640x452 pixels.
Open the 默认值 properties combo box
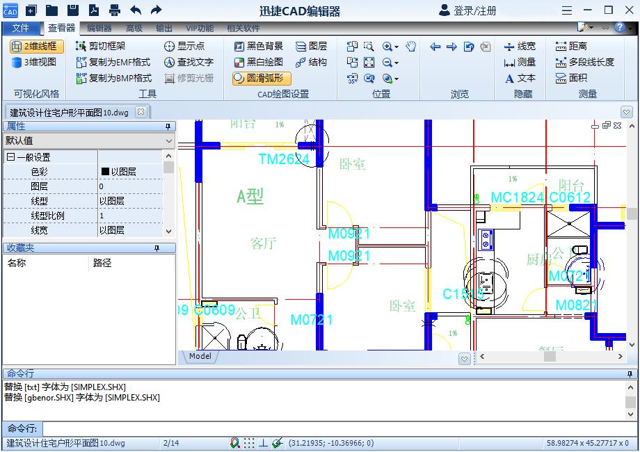pyautogui.click(x=89, y=140)
